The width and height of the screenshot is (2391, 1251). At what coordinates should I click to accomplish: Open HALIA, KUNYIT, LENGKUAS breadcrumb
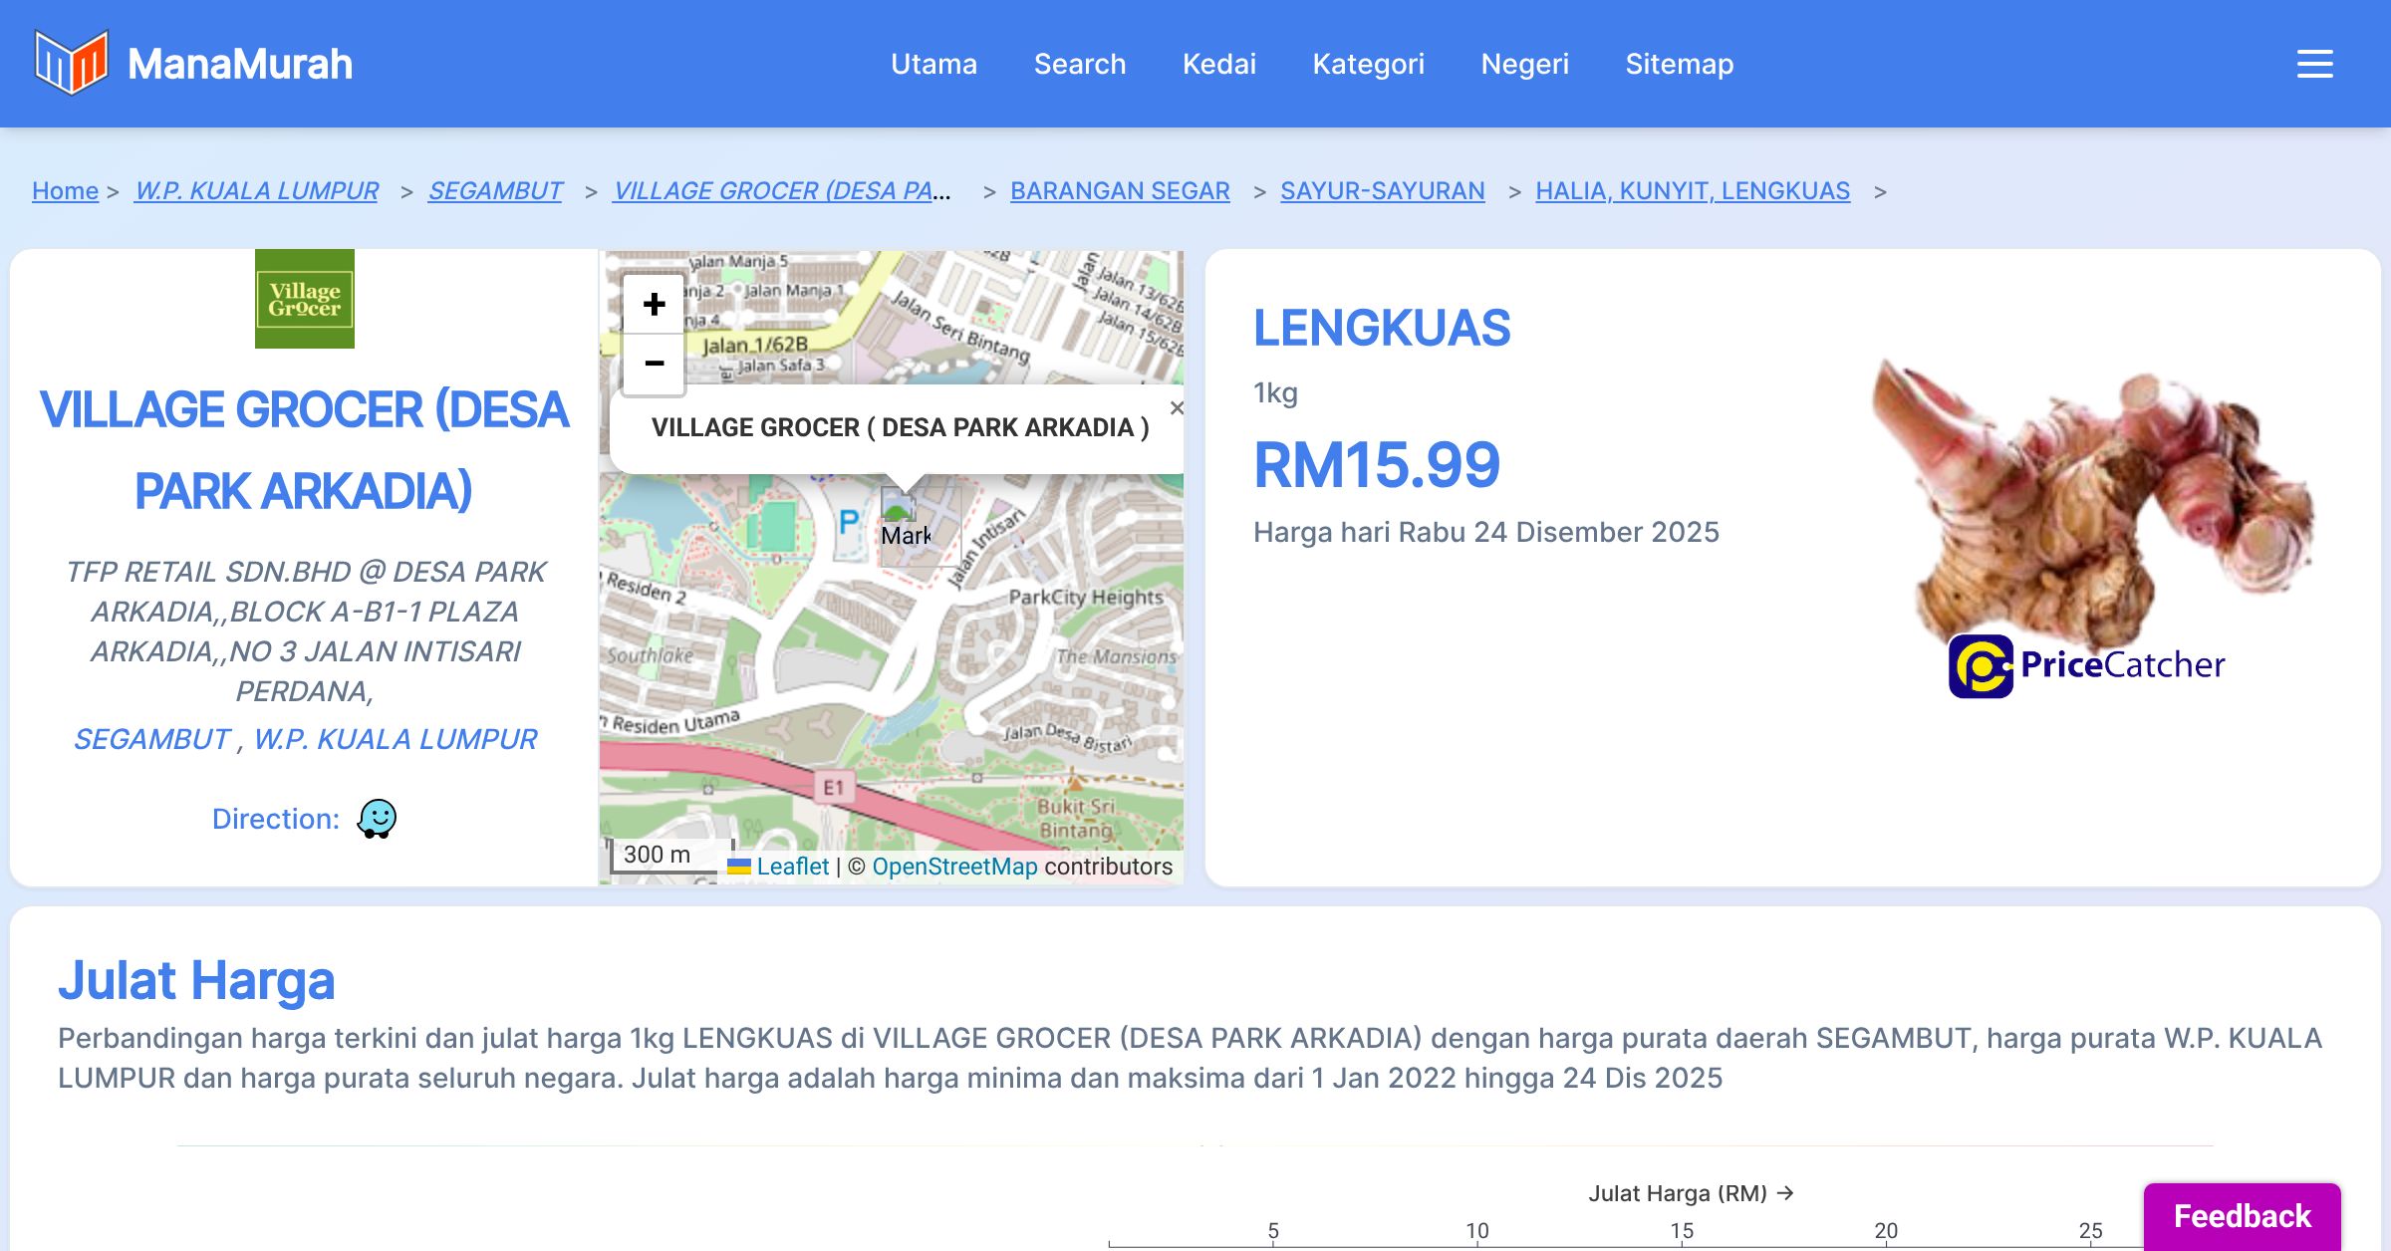coord(1692,190)
